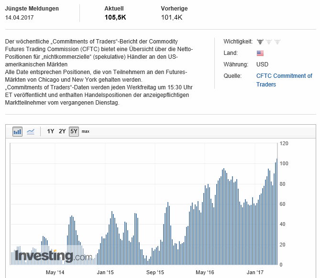Click the USD currency value
Screen dimensions: 320x278
(x=262, y=64)
